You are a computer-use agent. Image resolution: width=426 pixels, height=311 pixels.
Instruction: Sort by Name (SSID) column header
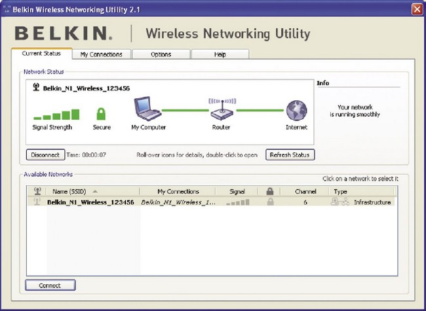click(93, 191)
